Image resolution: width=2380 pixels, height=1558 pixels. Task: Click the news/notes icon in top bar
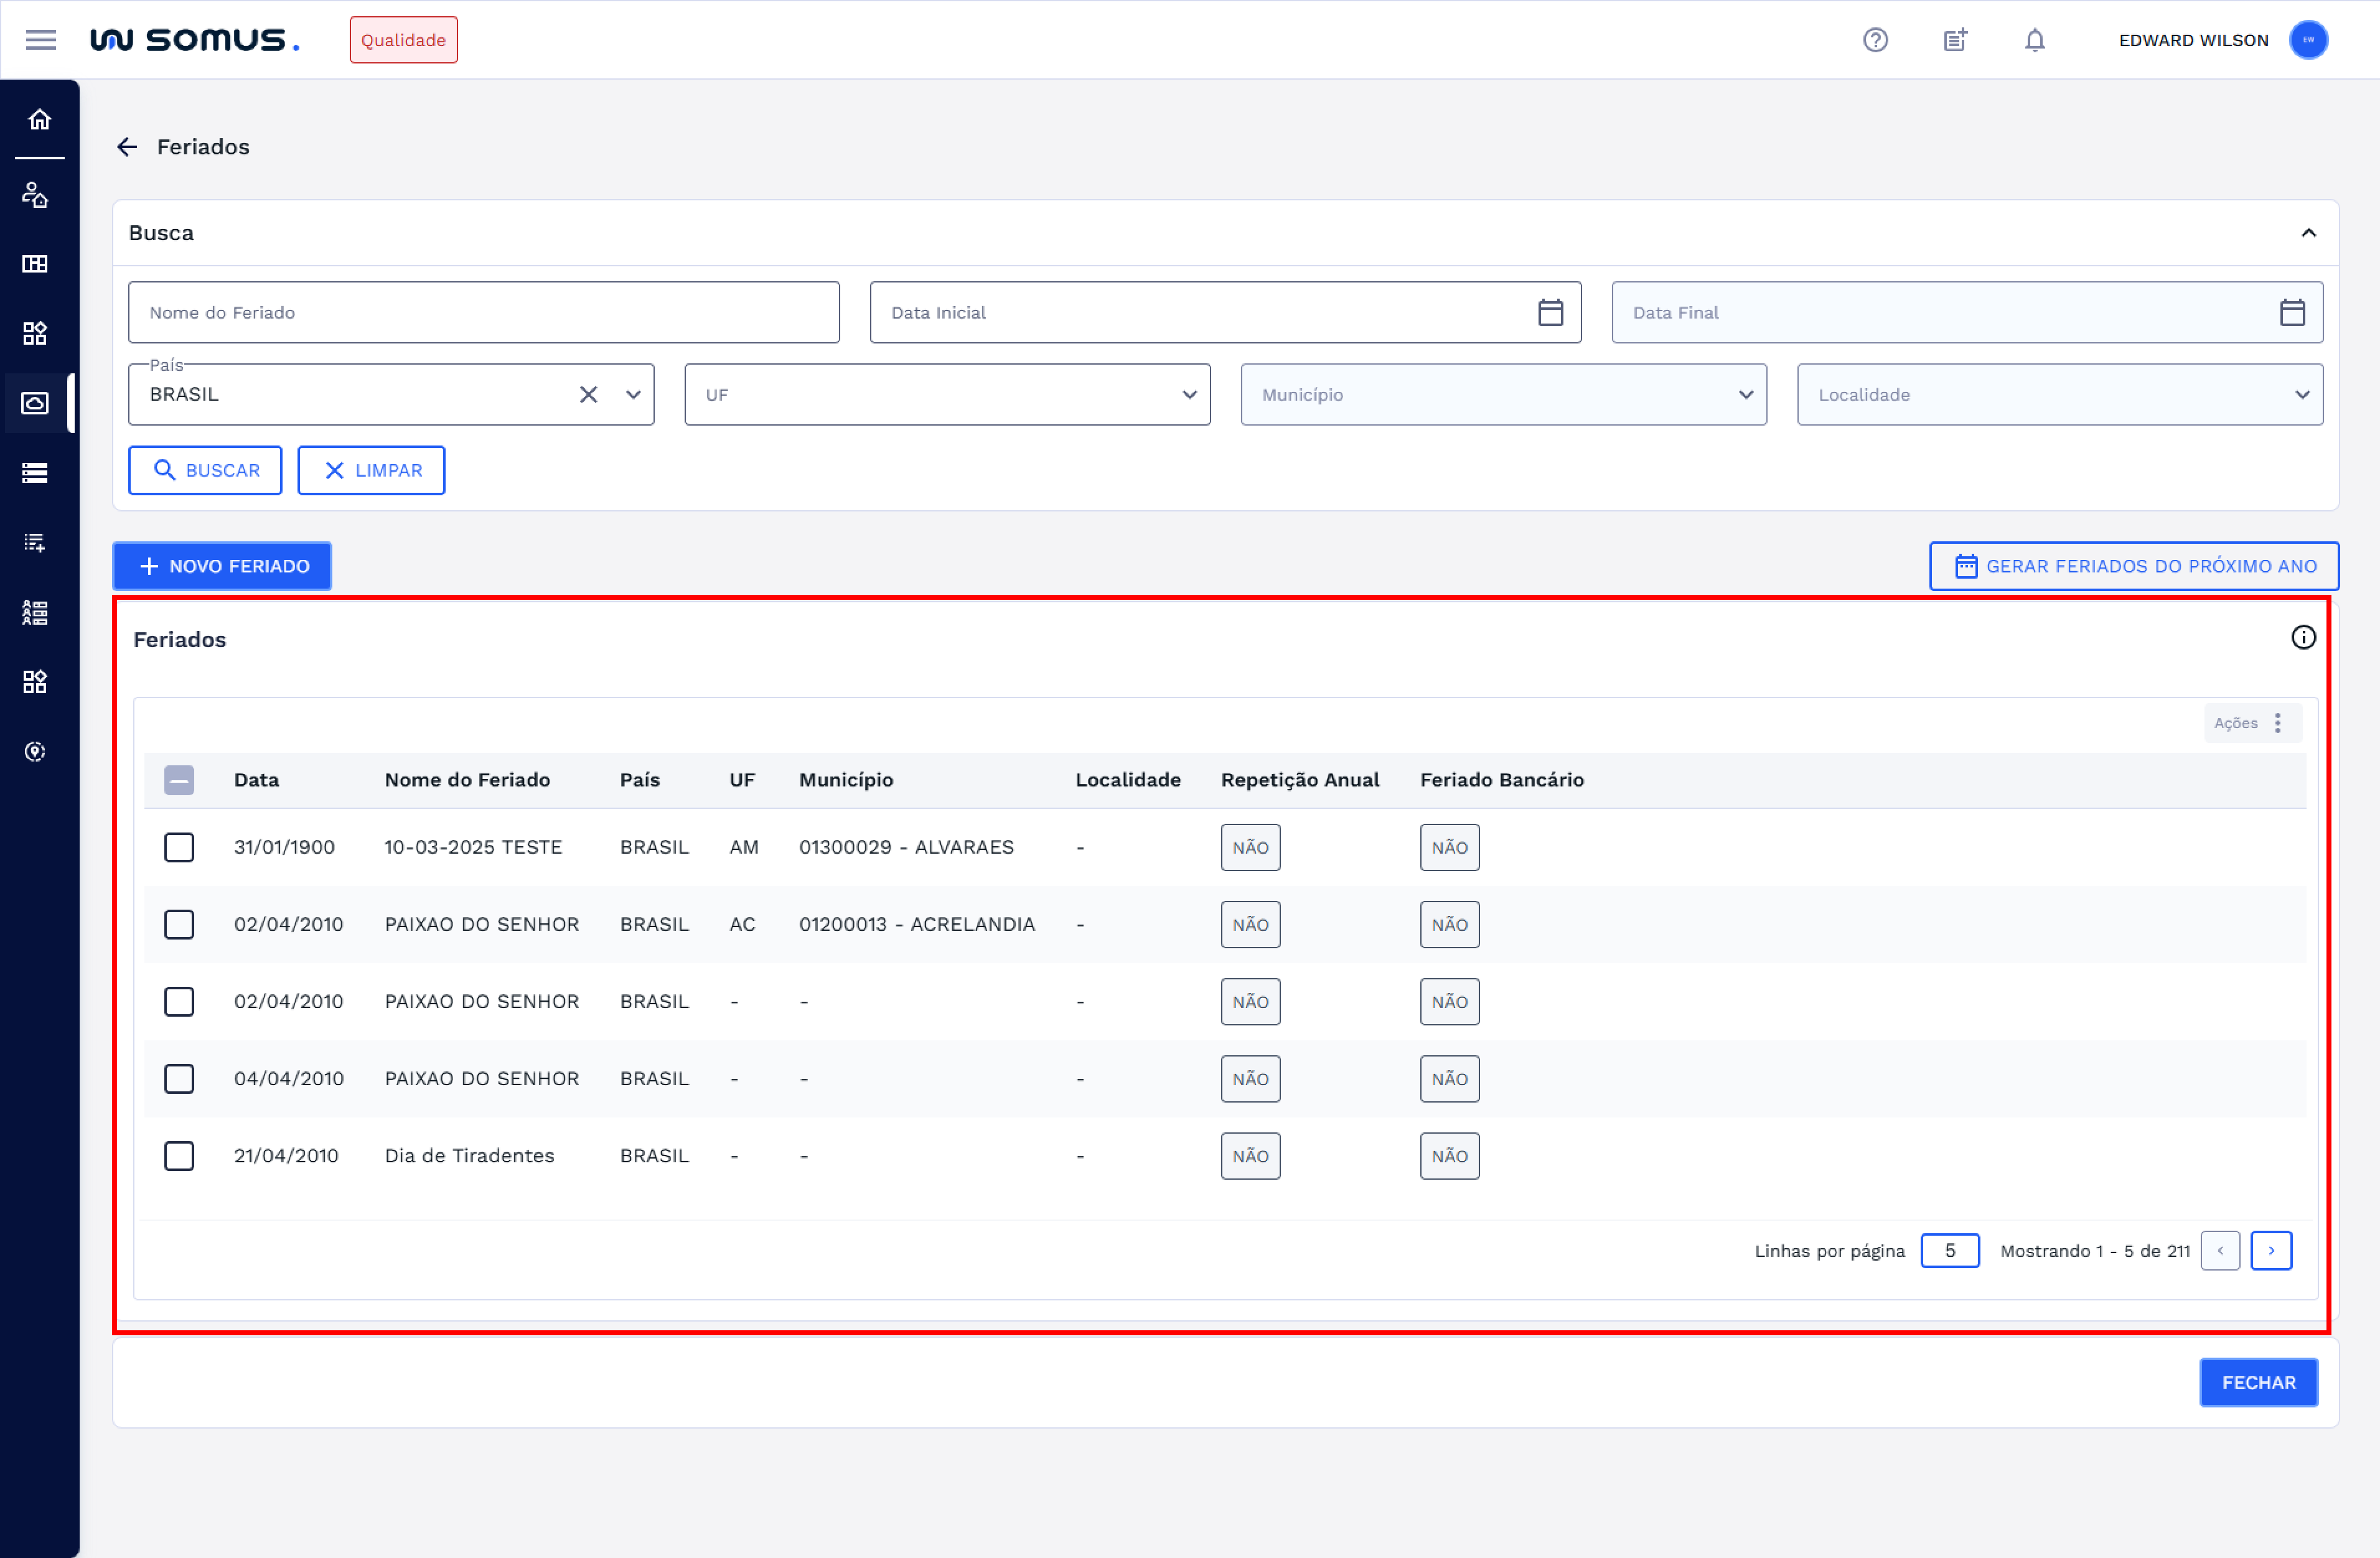click(1955, 40)
